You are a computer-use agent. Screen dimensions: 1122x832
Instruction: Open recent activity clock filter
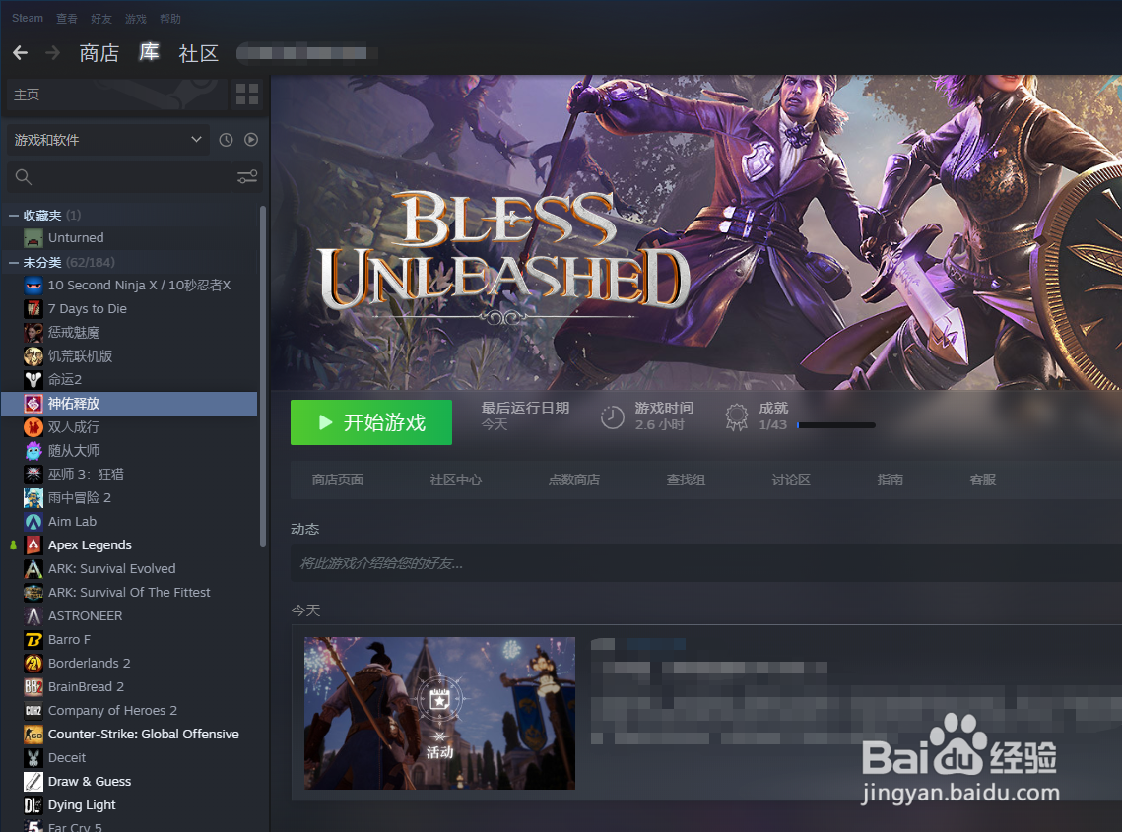226,140
